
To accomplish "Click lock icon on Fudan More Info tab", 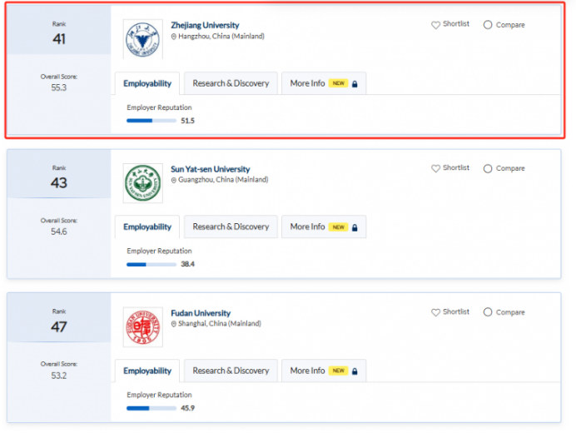I will click(355, 371).
